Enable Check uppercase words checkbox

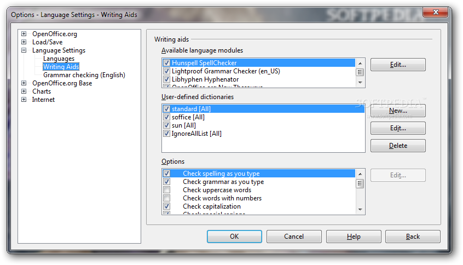tap(166, 190)
